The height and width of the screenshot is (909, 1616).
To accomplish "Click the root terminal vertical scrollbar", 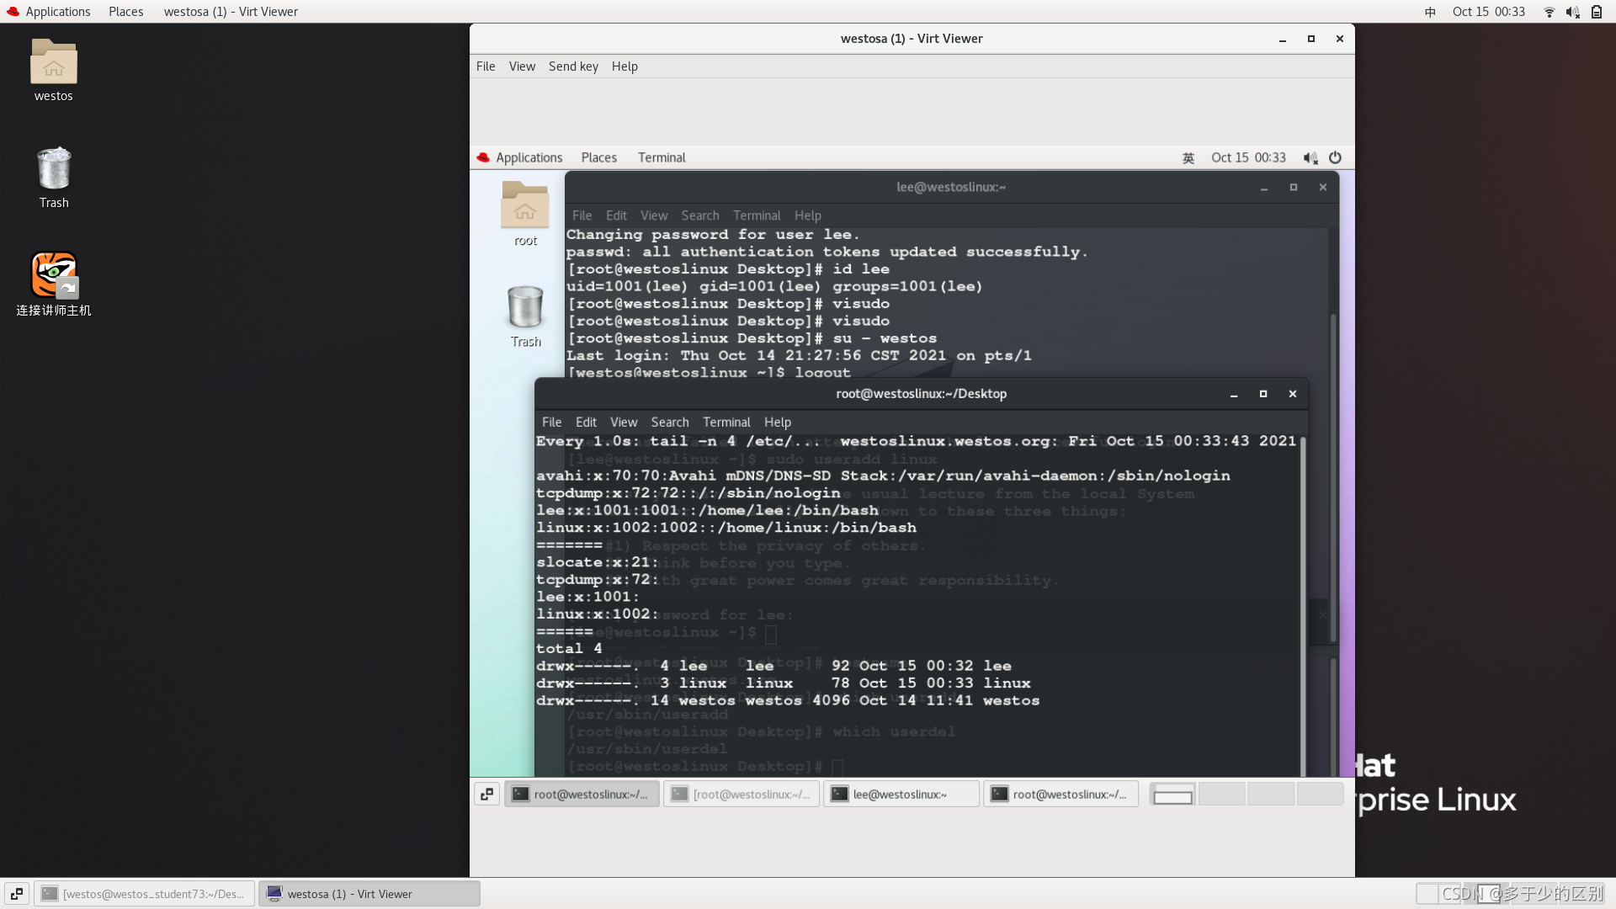I will click(1303, 606).
